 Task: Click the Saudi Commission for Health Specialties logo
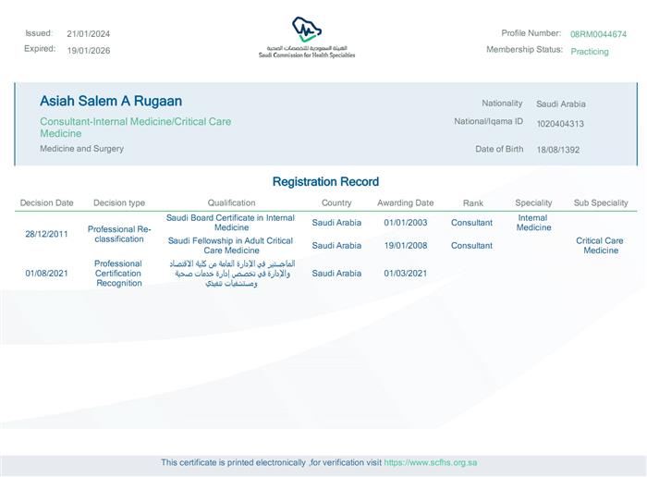point(307,37)
